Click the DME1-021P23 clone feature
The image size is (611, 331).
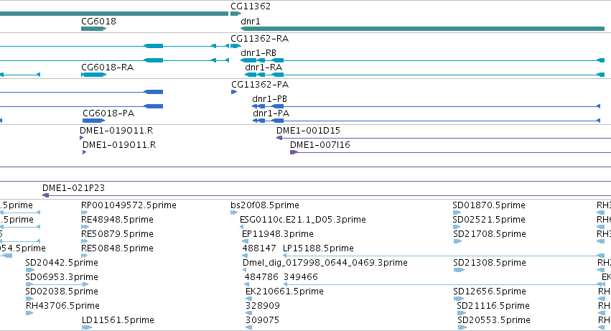click(x=327, y=195)
